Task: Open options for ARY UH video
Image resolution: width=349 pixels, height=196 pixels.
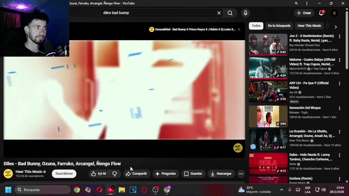Action: [x=339, y=83]
